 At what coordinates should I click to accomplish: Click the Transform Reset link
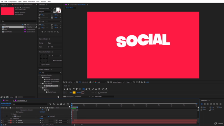[41, 118]
